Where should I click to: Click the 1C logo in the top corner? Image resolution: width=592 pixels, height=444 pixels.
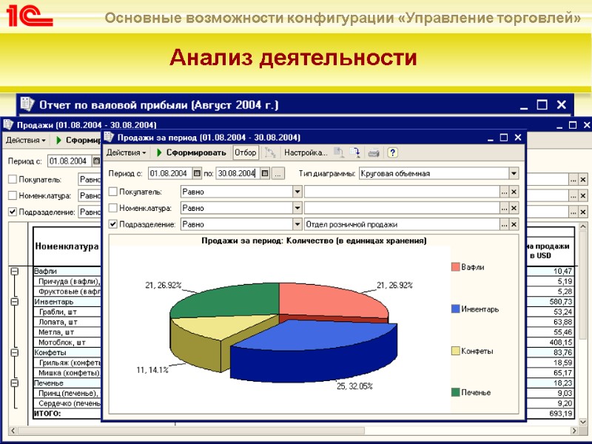pyautogui.click(x=30, y=15)
